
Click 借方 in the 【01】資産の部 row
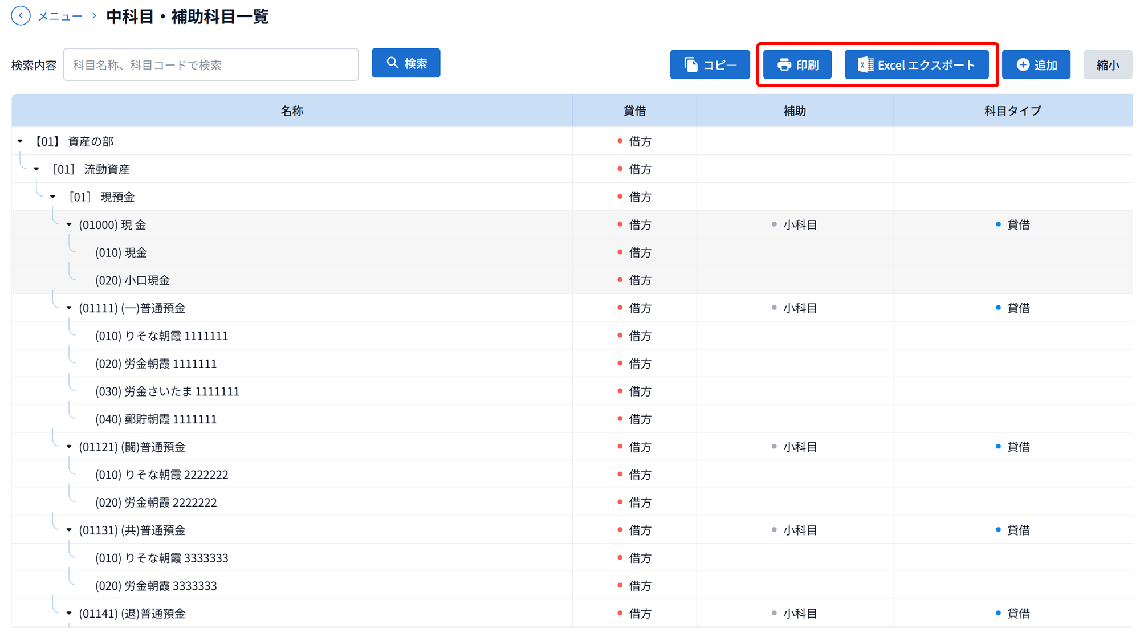point(640,141)
